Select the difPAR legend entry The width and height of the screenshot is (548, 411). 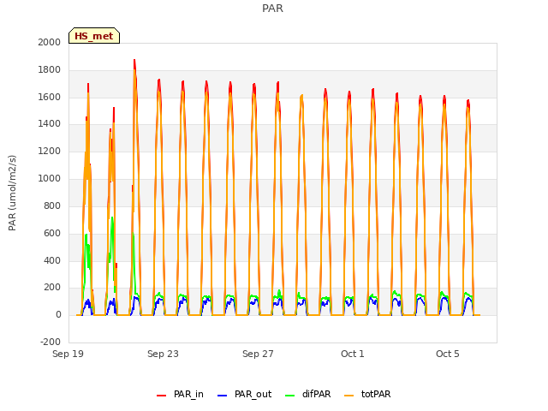click(x=308, y=394)
